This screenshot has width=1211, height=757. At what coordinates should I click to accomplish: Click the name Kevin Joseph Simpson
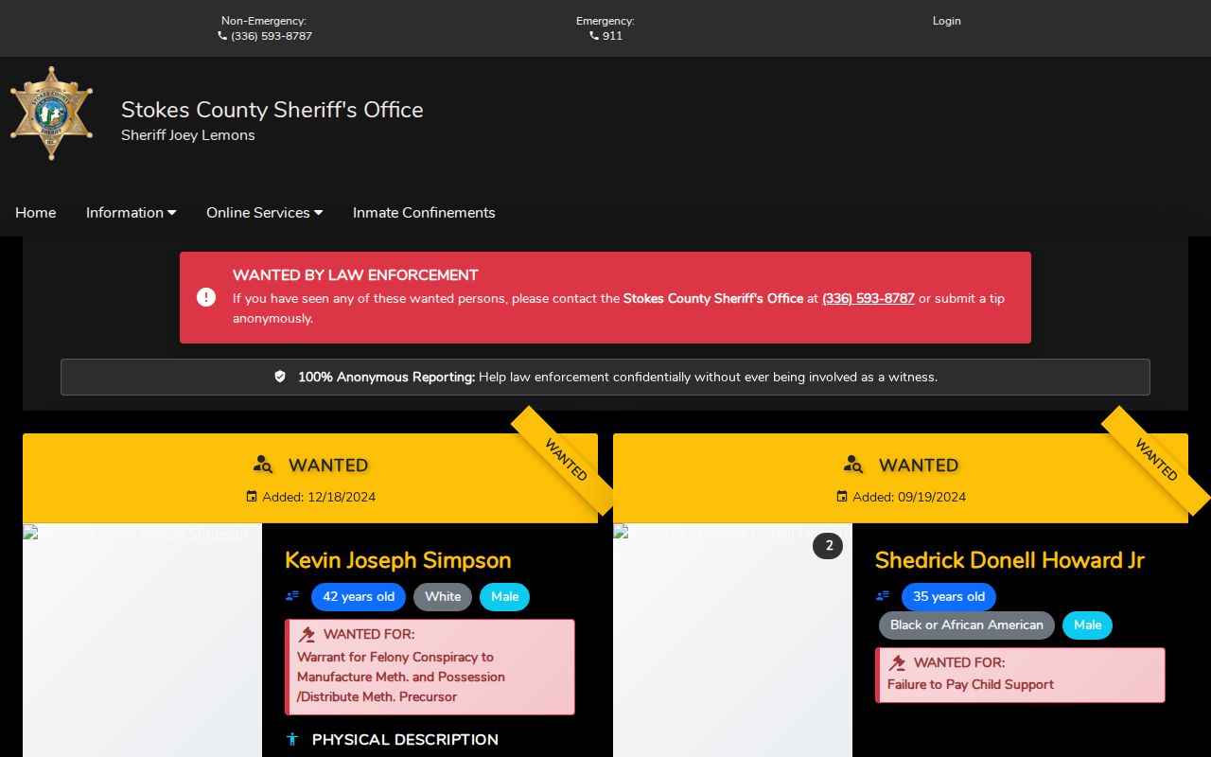pos(397,560)
